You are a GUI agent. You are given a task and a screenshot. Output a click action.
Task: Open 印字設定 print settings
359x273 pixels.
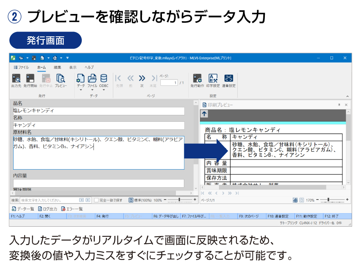click(x=213, y=81)
